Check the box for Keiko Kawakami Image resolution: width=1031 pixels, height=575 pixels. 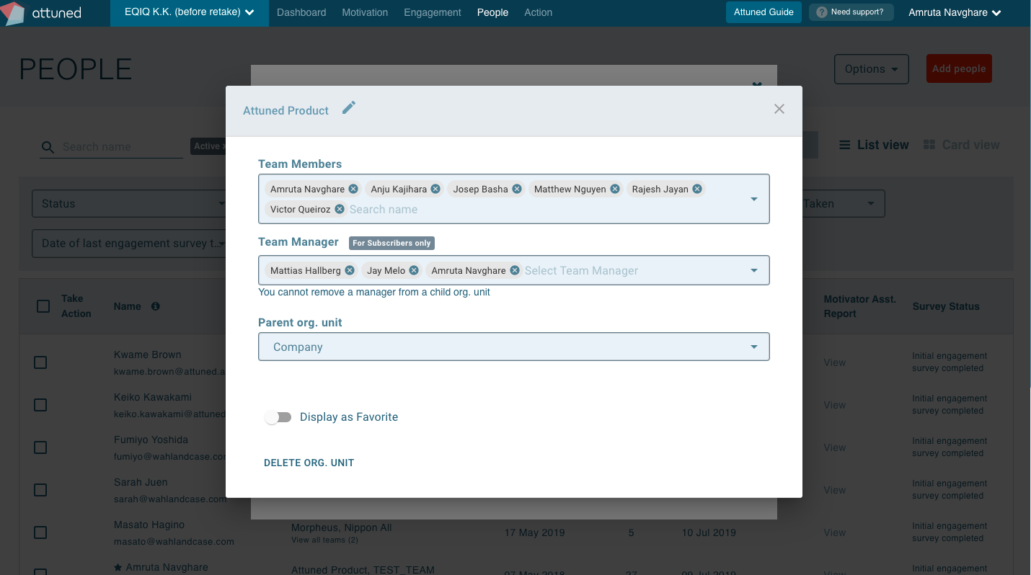tap(40, 405)
